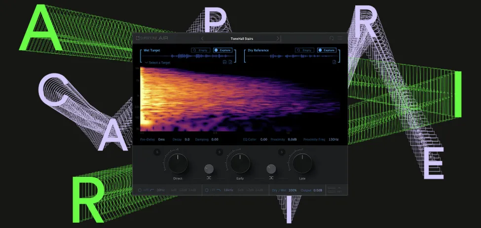The image size is (481, 228).
Task: Load a file into Wet Target
Action: pyautogui.click(x=230, y=62)
